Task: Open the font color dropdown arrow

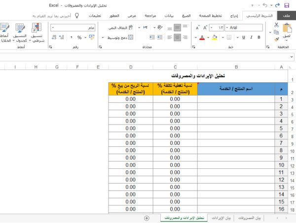Action: click(x=195, y=37)
